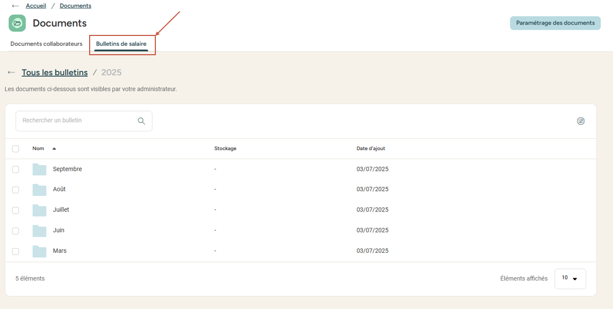Click back arrow beside Tous les bulletins
The image size is (613, 309).
tap(11, 72)
